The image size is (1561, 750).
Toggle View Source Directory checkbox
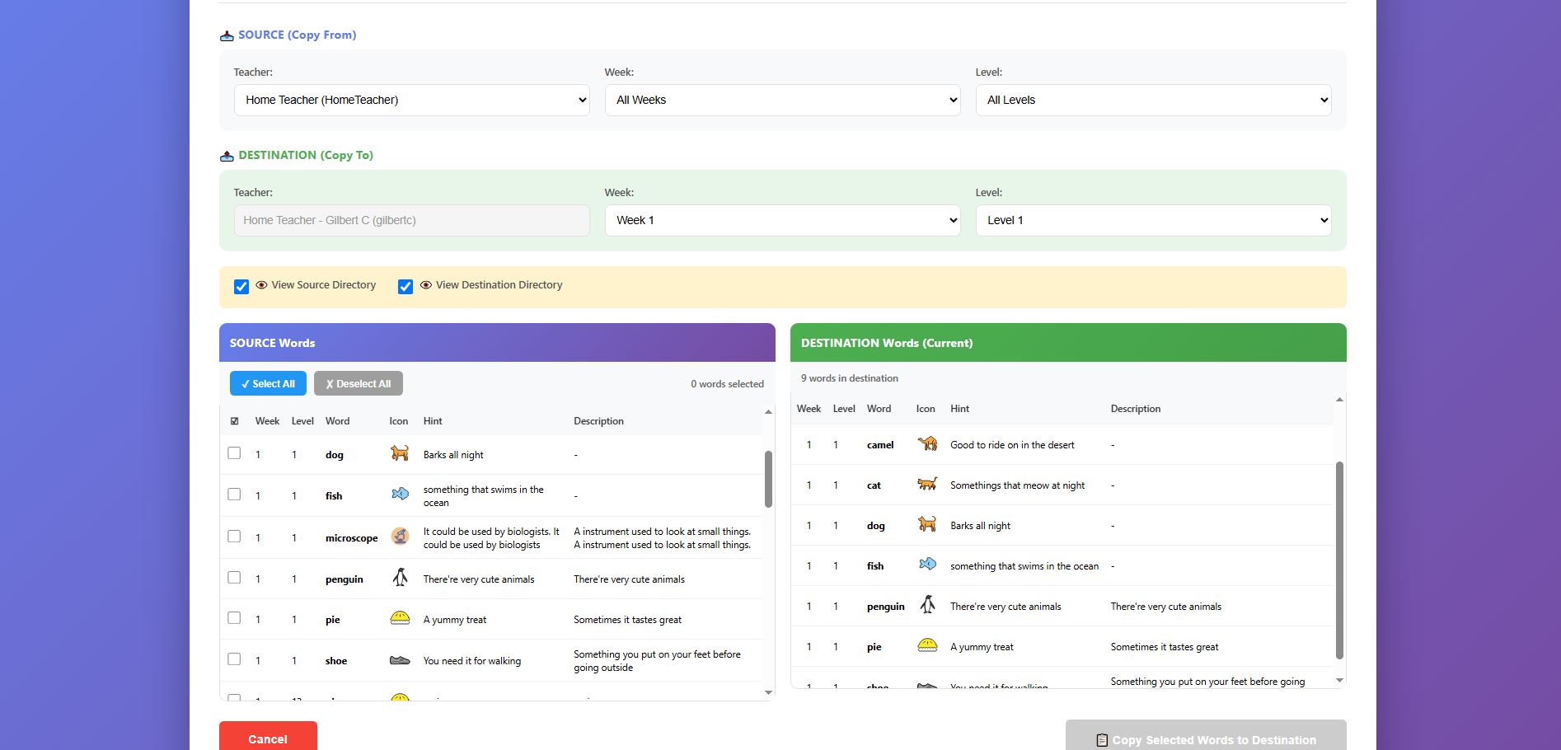pyautogui.click(x=241, y=287)
